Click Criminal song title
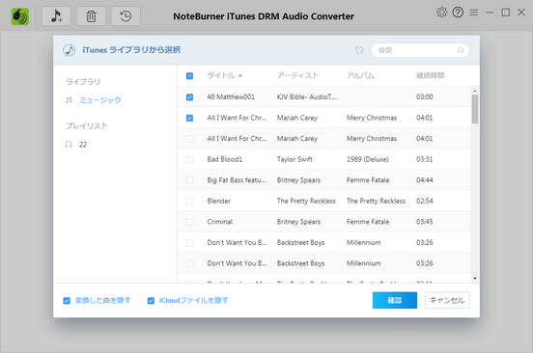 (220, 222)
